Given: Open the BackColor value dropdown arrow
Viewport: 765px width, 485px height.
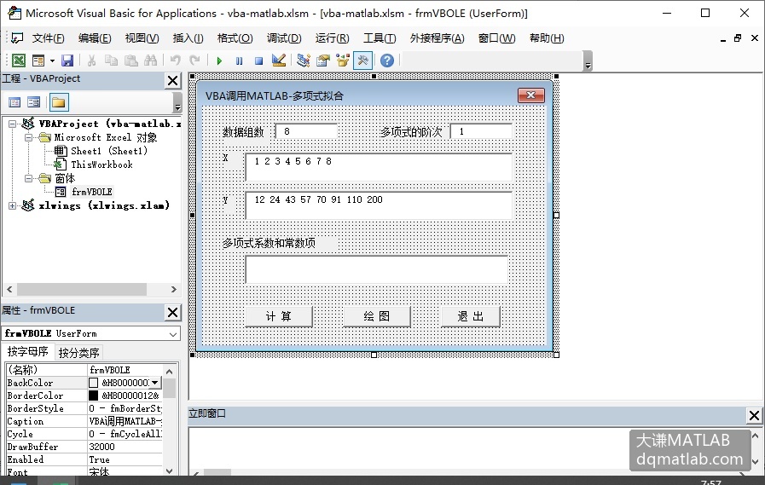Looking at the screenshot, I should [155, 383].
